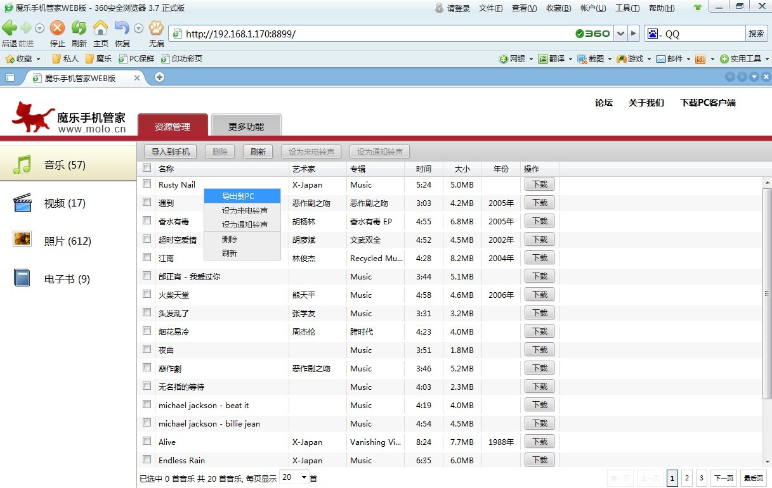Click the 截图 screenshot toolbar icon

pos(582,58)
